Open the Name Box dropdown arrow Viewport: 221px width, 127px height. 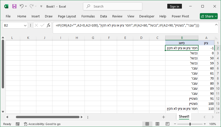25,25
